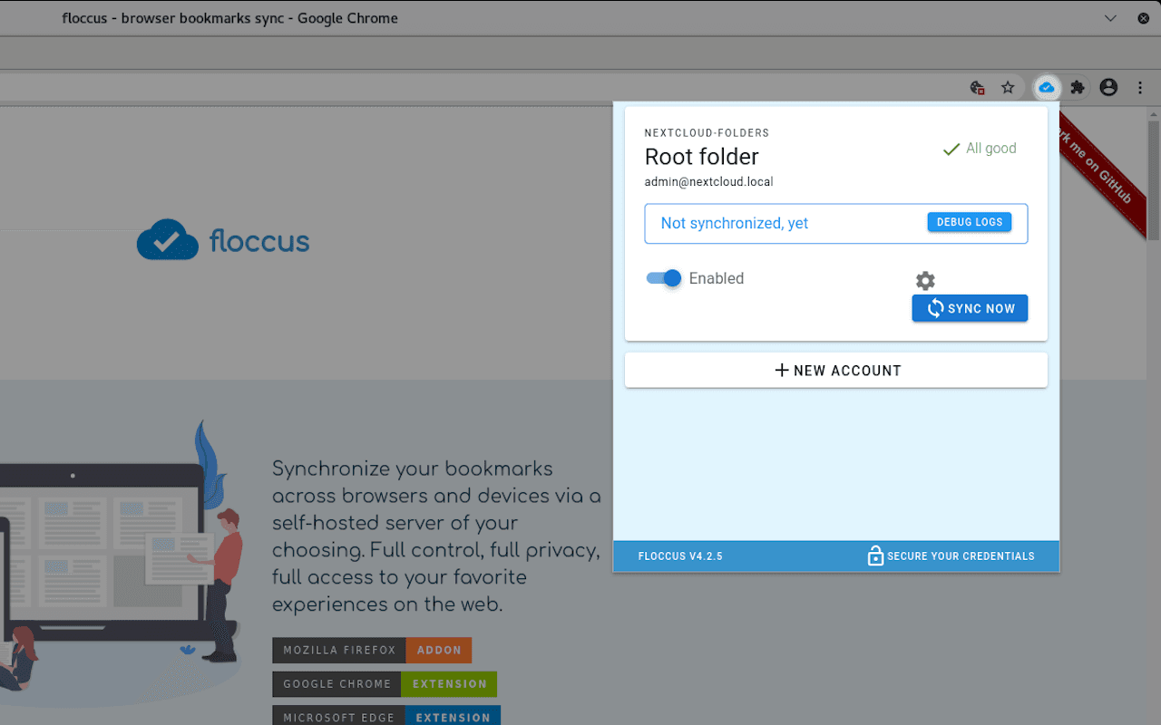
Task: Bookmark this page with star icon
Action: tap(1008, 88)
